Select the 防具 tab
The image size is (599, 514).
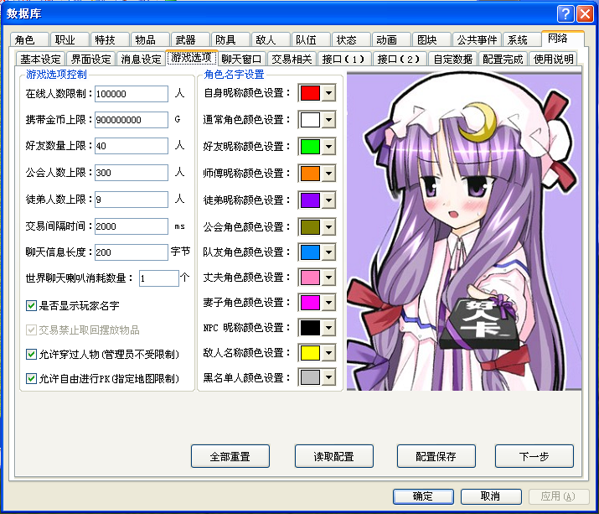point(230,39)
